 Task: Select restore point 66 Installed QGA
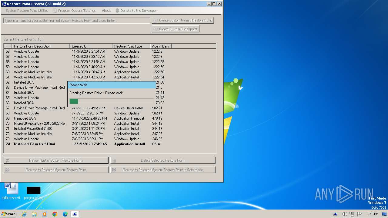click(x=36, y=103)
